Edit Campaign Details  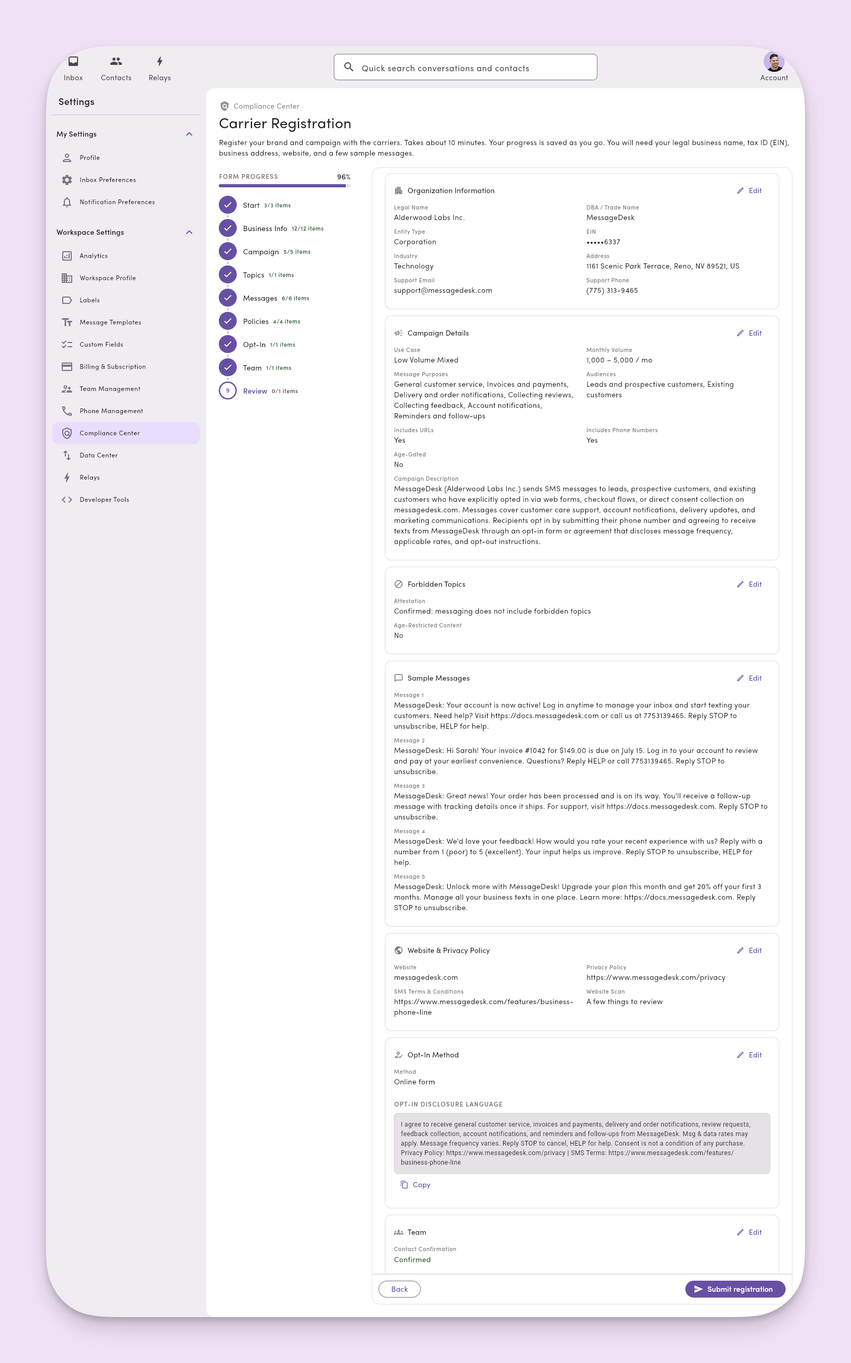(749, 333)
